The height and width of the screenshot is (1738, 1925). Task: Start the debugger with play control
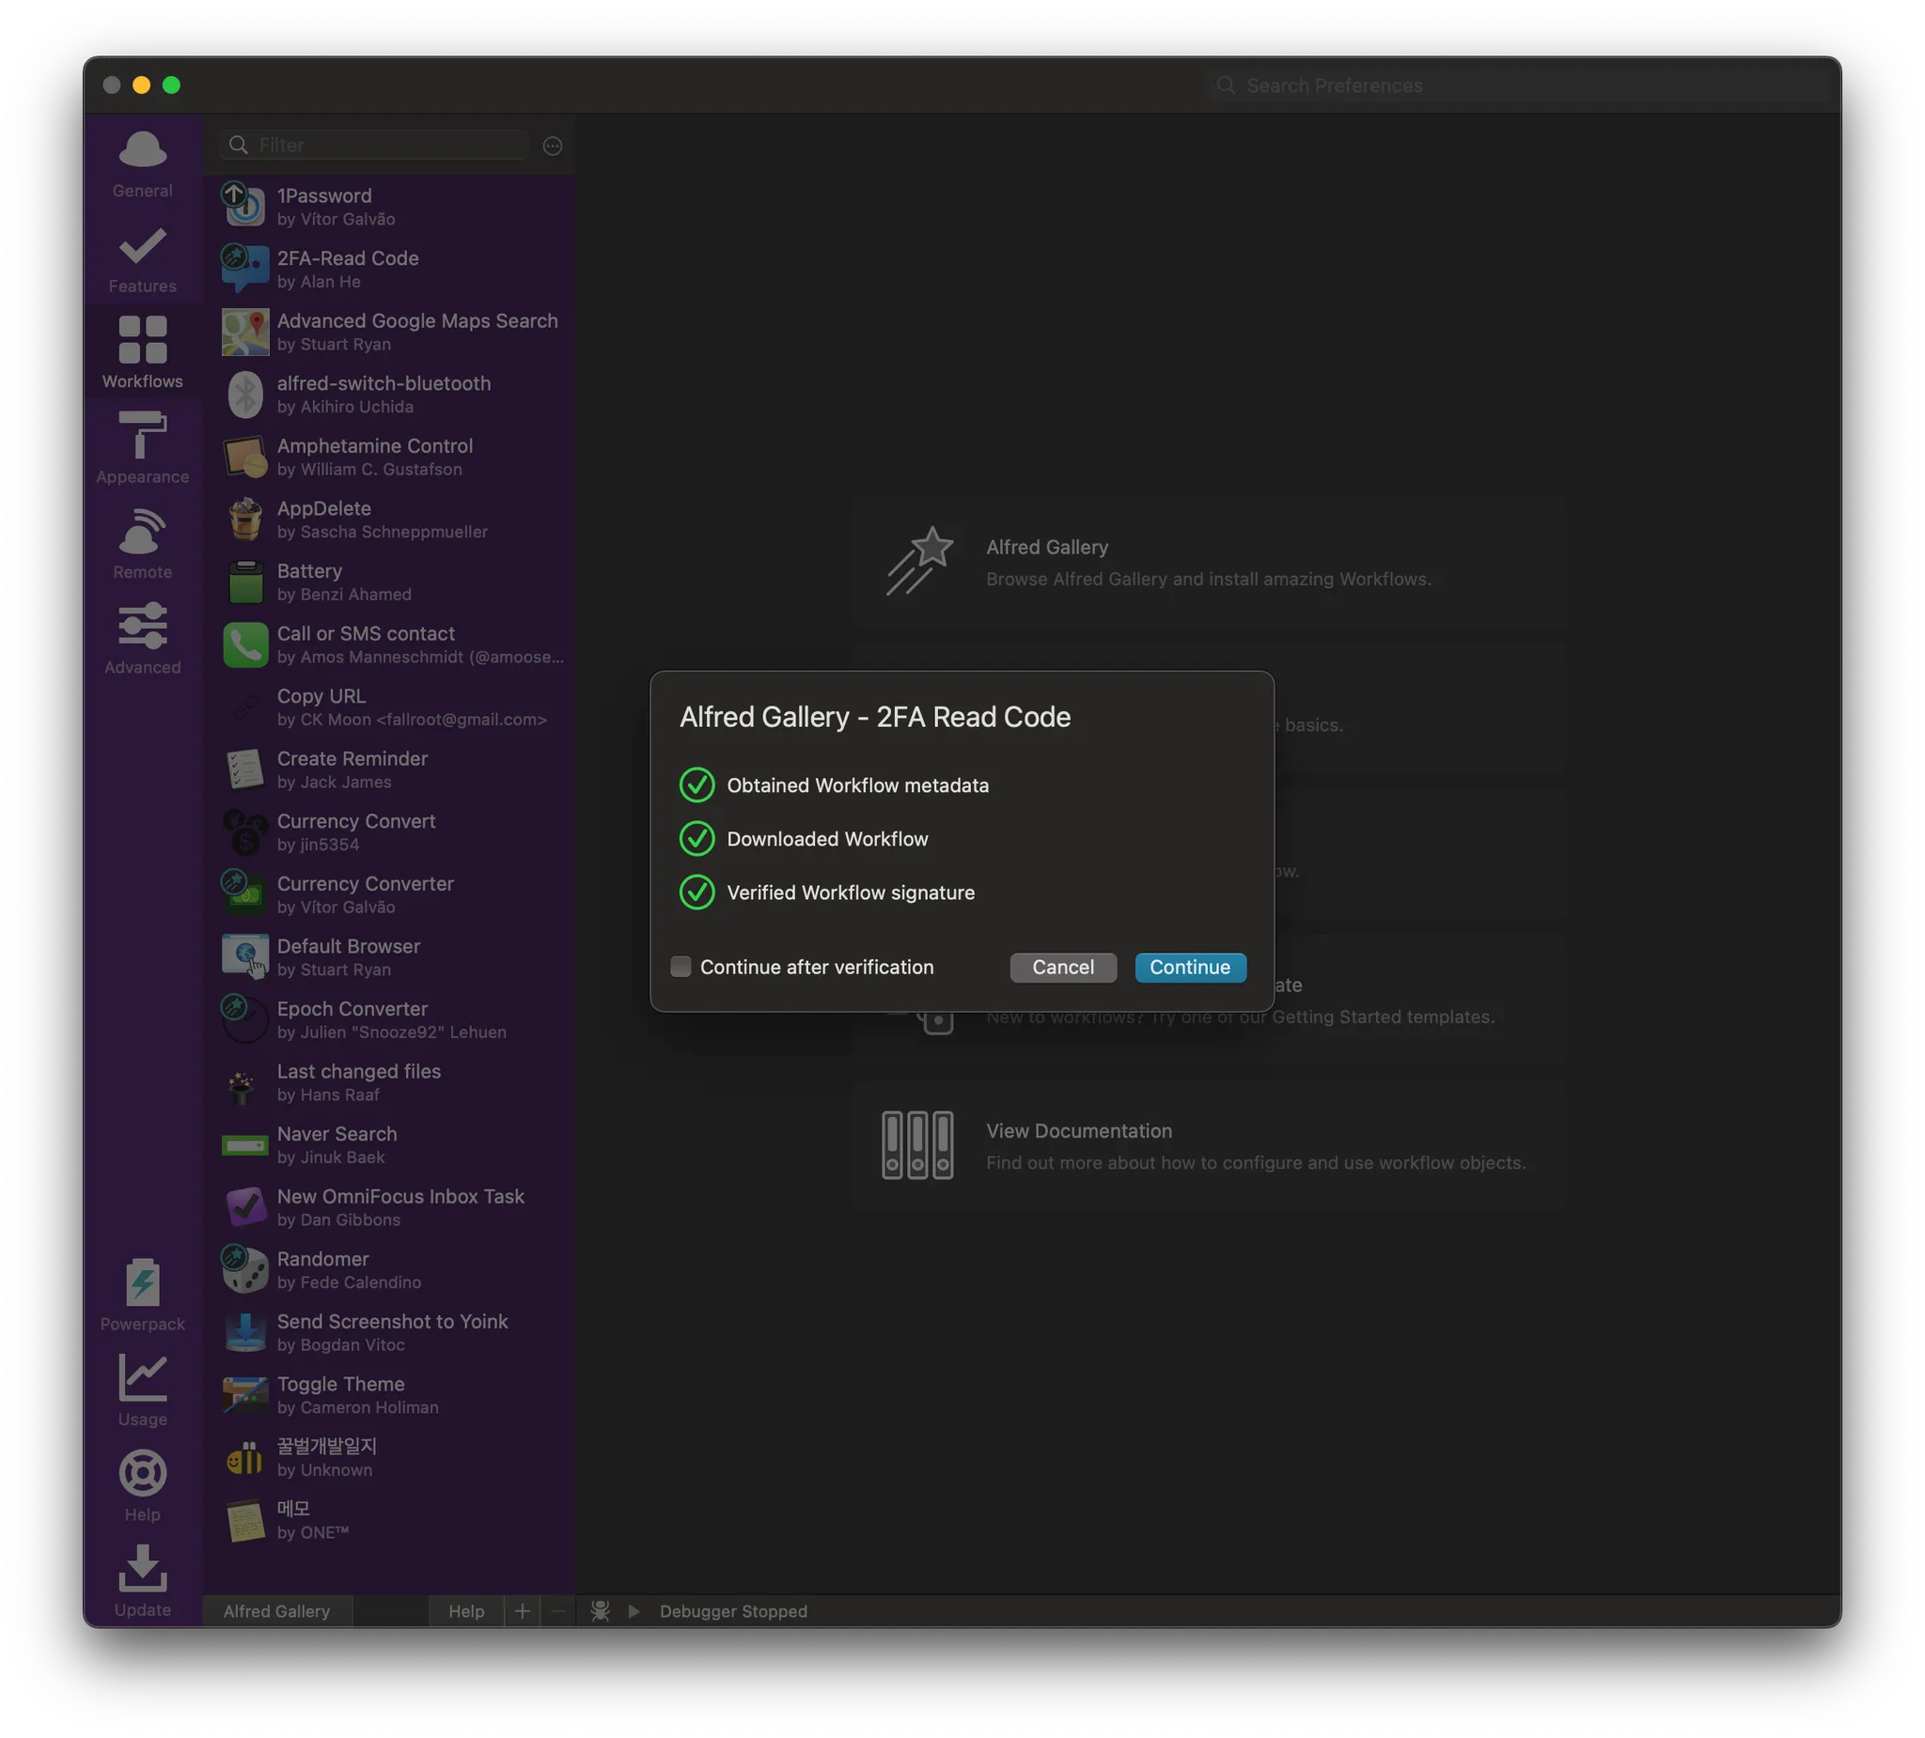[x=634, y=1611]
